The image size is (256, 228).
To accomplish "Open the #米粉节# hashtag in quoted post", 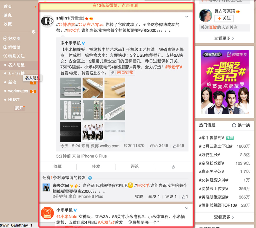I will point(174,67).
